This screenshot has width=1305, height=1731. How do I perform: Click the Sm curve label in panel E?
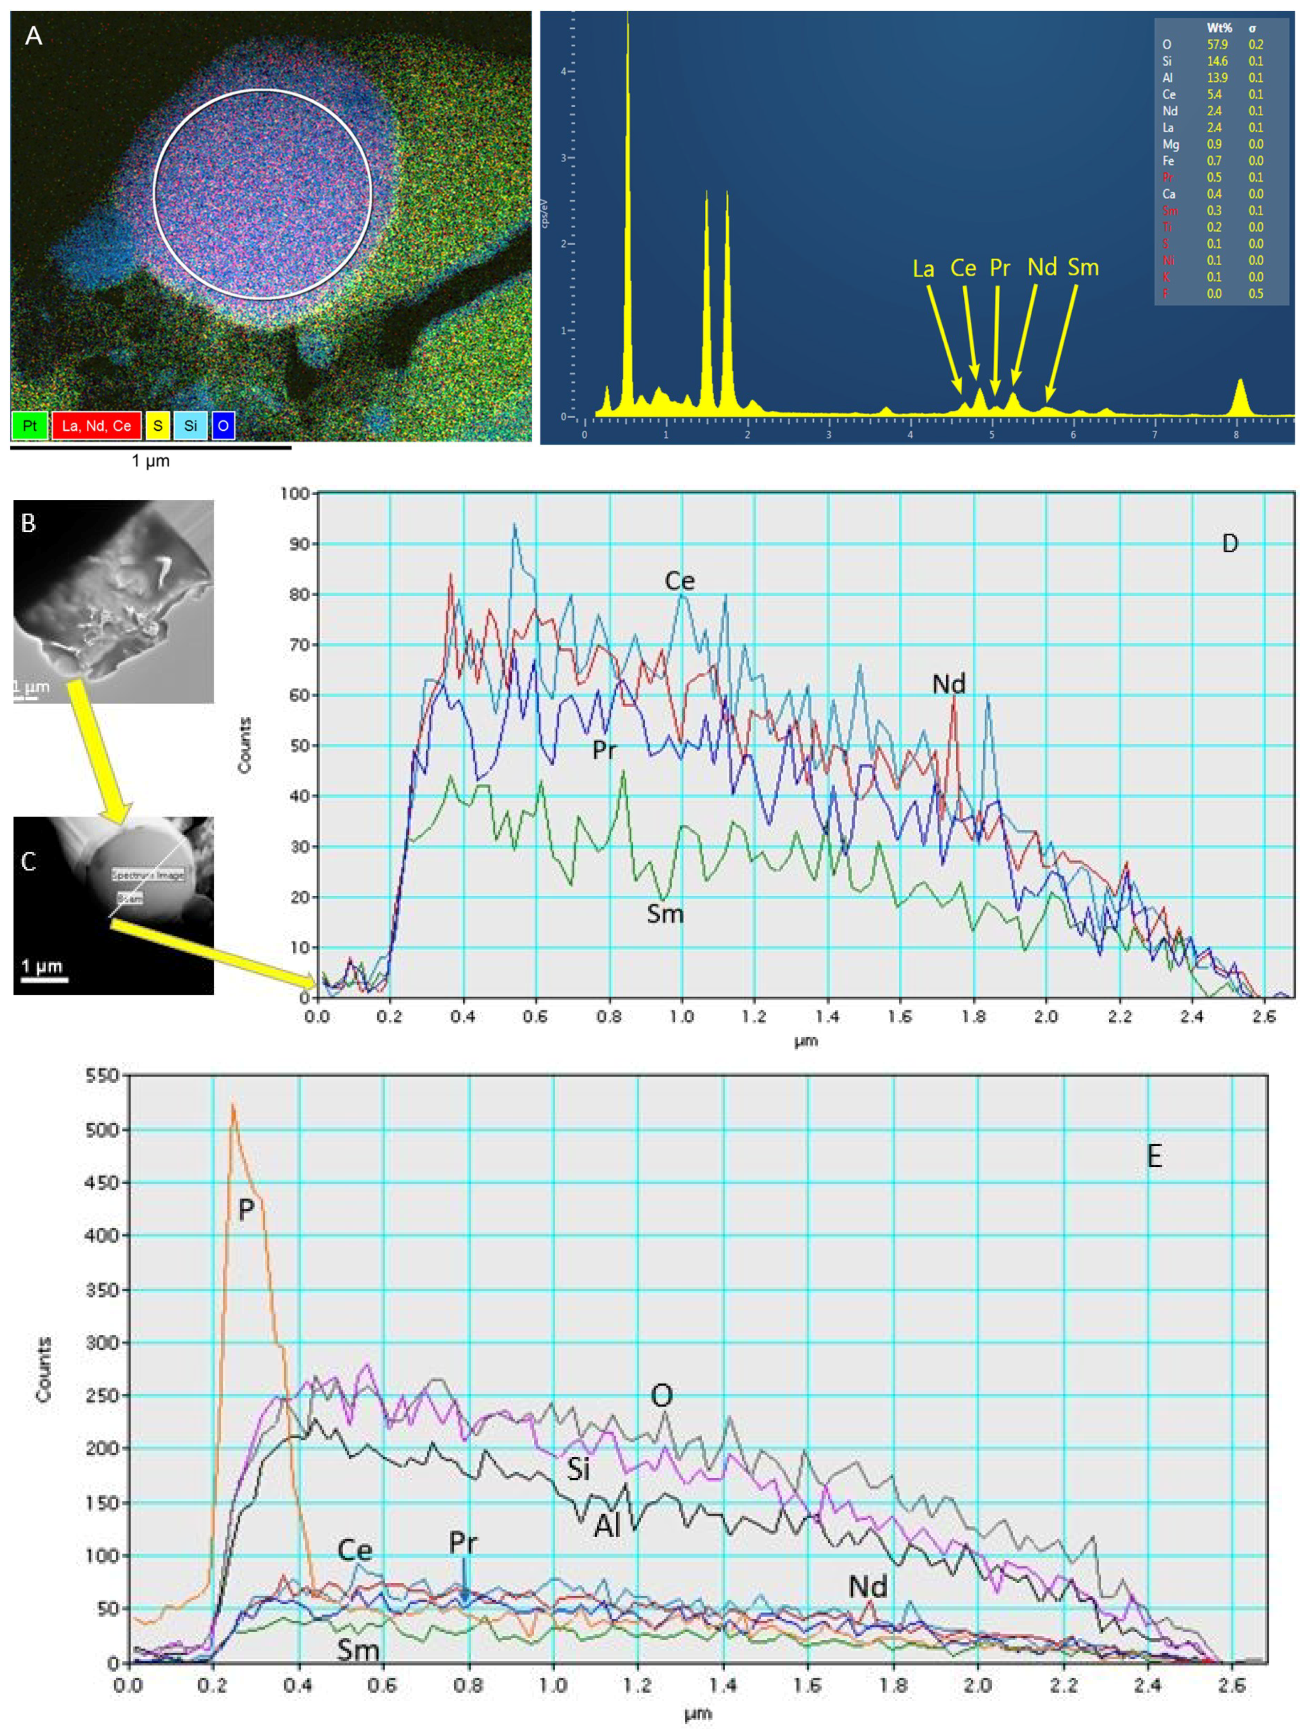[358, 1650]
